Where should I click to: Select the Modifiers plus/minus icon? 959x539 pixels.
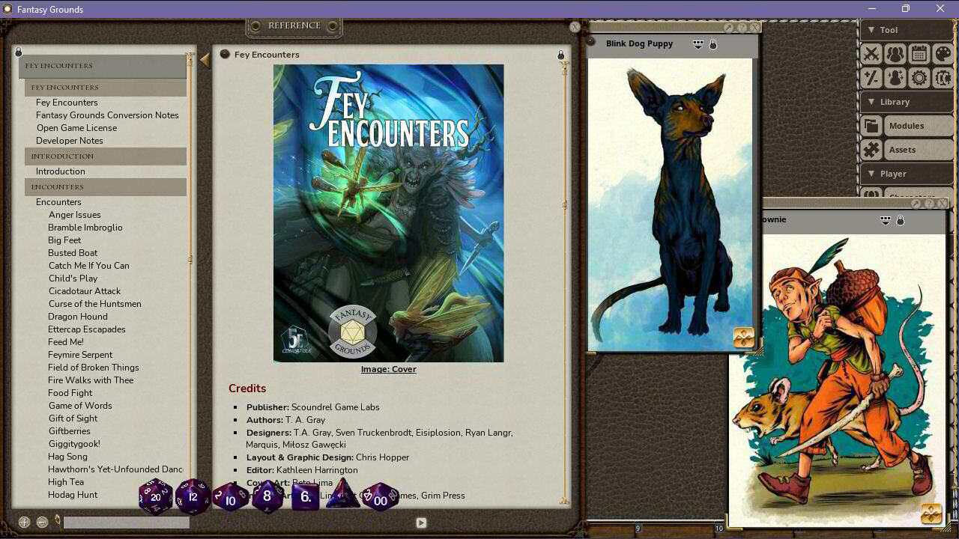(x=871, y=77)
